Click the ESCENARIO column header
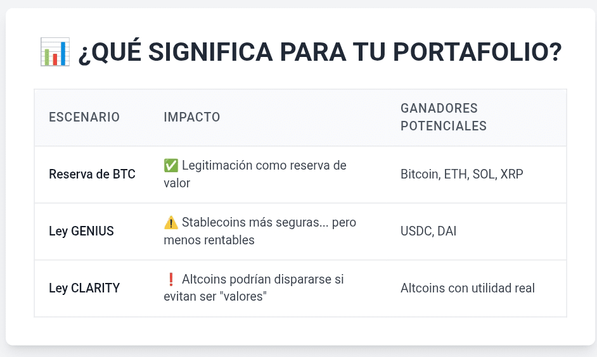597x357 pixels. 84,117
